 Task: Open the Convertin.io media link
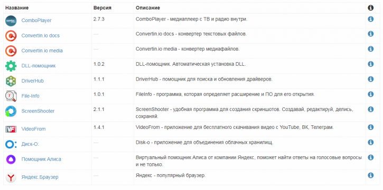tap(42, 51)
